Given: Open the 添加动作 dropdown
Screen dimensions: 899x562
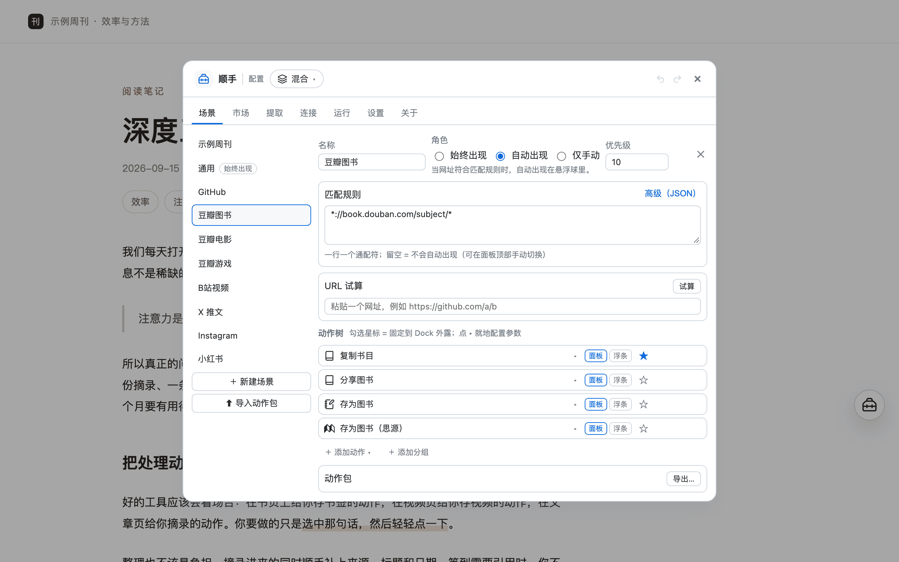Looking at the screenshot, I should click(x=348, y=452).
